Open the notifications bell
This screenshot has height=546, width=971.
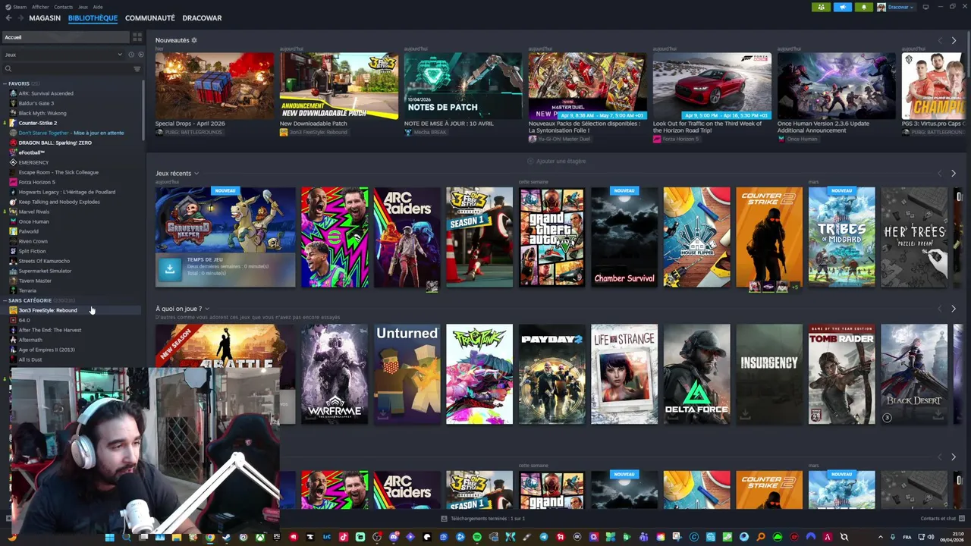click(x=863, y=7)
